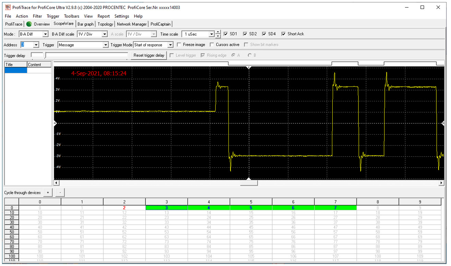This screenshot has height=266, width=451.
Task: Click the Show bit markers checkbox
Action: coord(246,45)
